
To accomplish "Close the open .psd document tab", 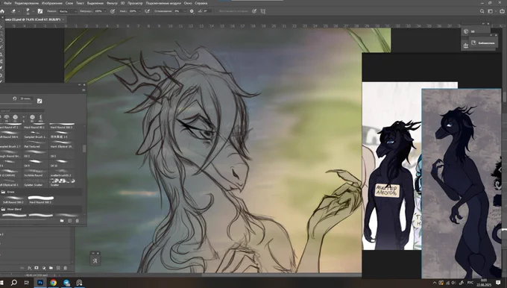I will click(x=63, y=19).
